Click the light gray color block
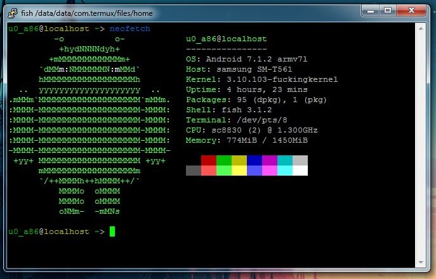 pos(300,160)
